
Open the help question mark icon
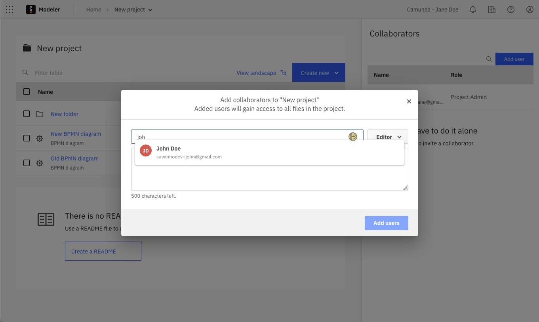(511, 10)
